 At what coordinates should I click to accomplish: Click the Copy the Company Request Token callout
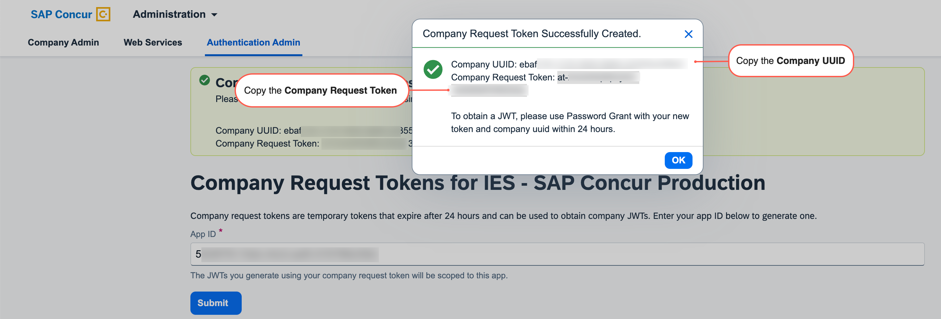321,90
